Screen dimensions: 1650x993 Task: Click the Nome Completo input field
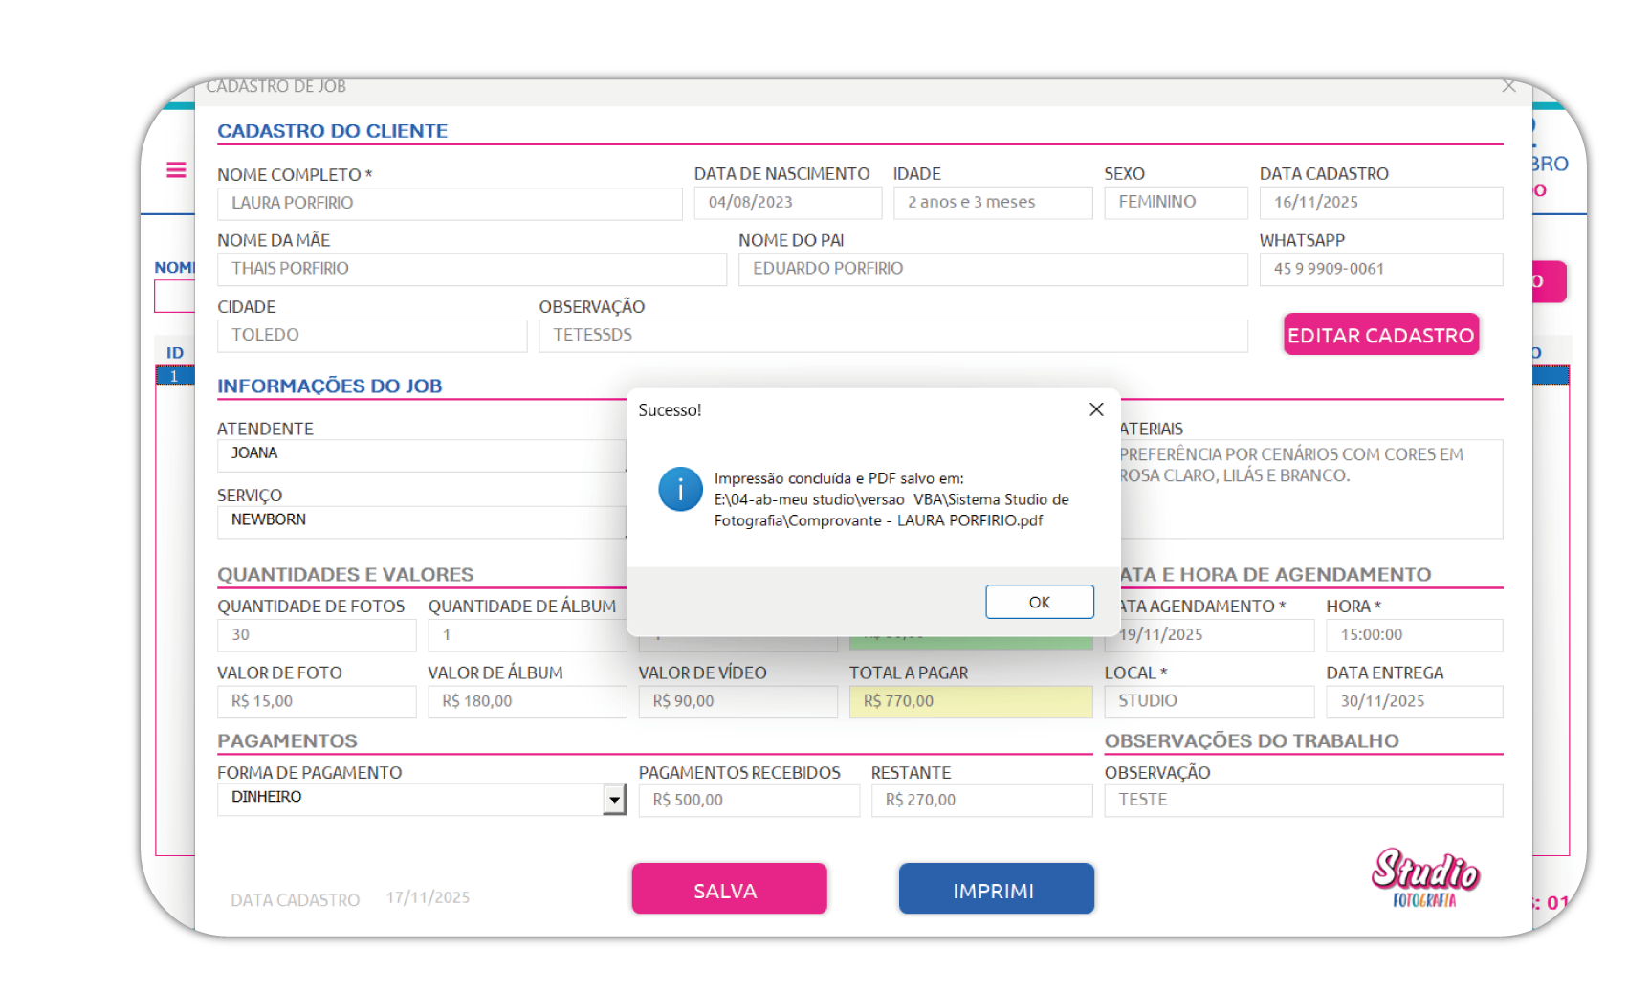click(449, 203)
